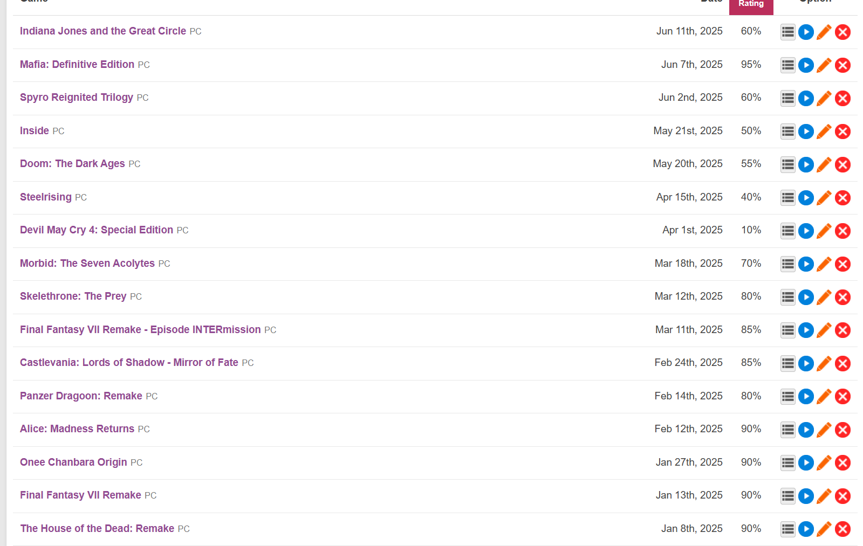The image size is (863, 546).
Task: Click play icon for Doom: The Dark Ages
Action: [x=806, y=165]
